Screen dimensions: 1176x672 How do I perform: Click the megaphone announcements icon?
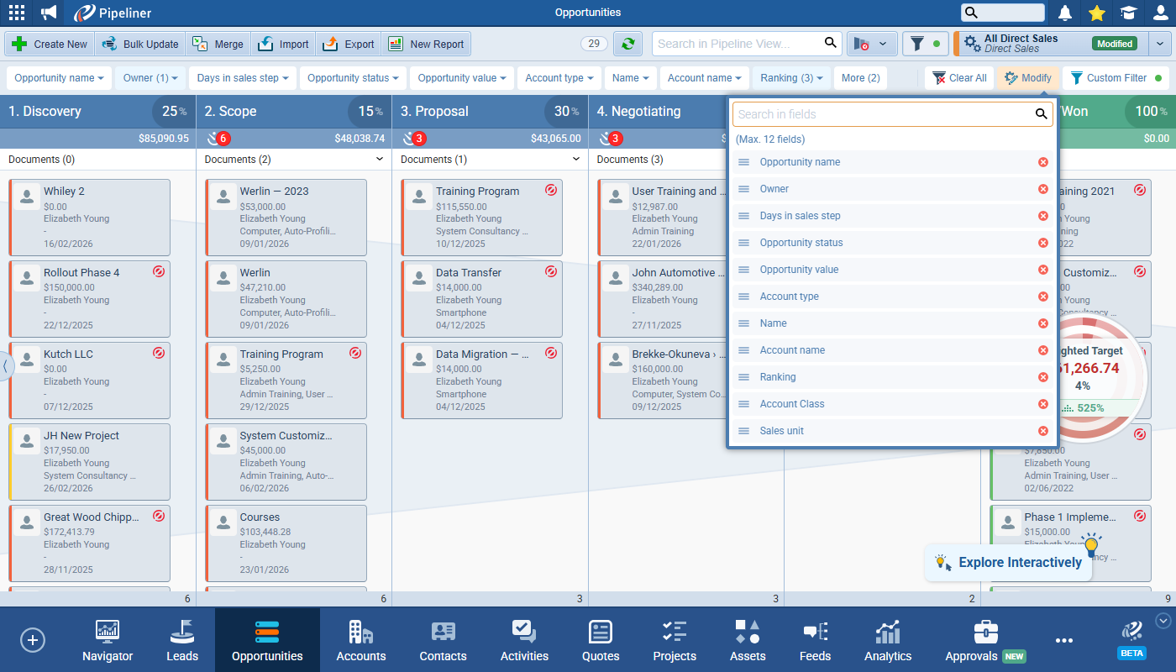pos(49,13)
